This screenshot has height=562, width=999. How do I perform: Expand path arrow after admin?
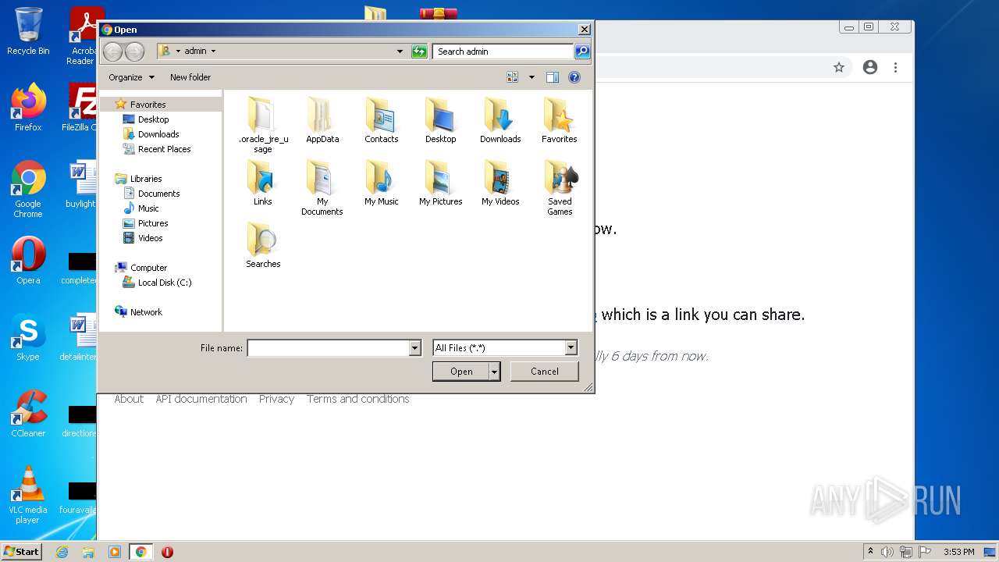coord(213,52)
